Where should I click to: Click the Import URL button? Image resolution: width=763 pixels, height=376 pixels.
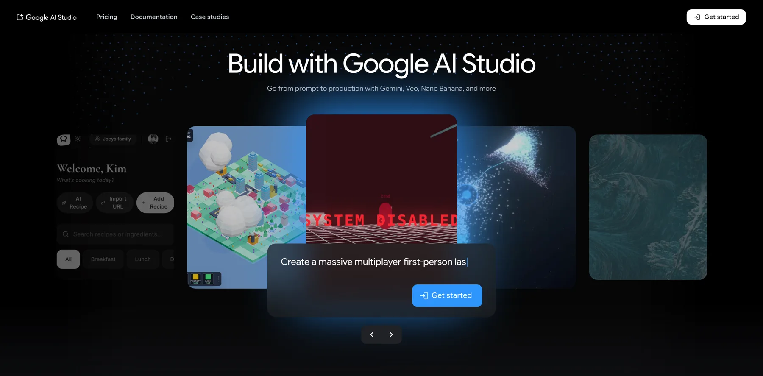click(114, 203)
